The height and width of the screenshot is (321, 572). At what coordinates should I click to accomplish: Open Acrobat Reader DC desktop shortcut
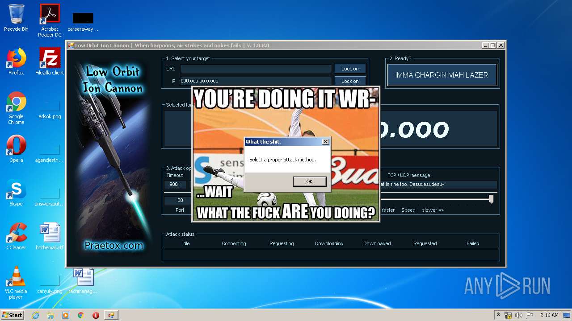tap(50, 21)
